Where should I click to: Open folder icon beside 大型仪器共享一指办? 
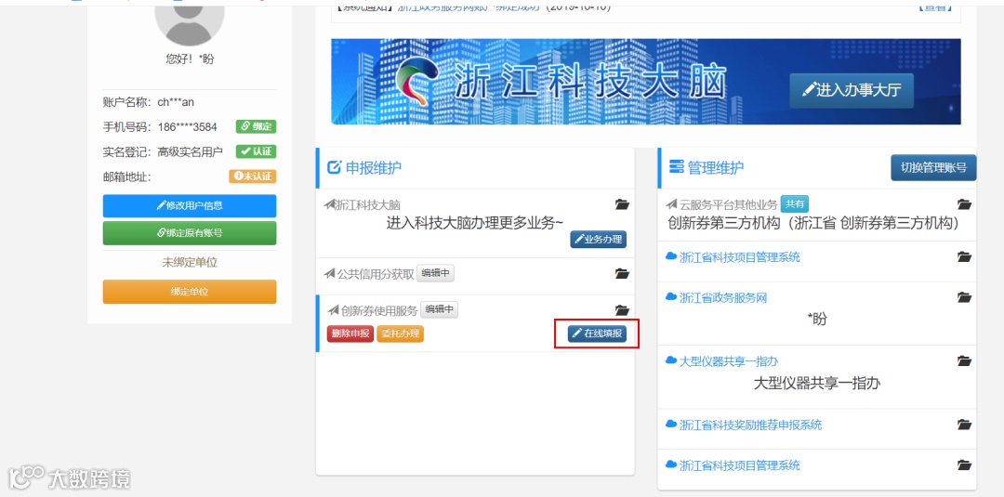(x=964, y=361)
